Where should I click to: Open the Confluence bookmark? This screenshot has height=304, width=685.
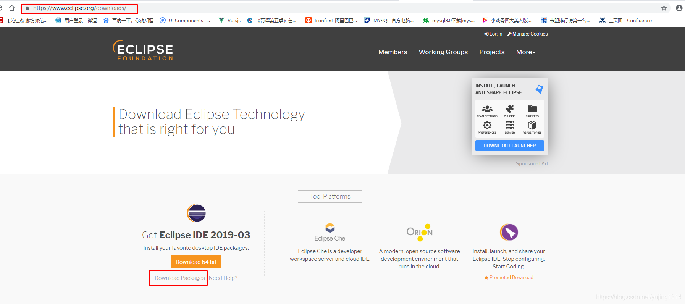(x=625, y=21)
